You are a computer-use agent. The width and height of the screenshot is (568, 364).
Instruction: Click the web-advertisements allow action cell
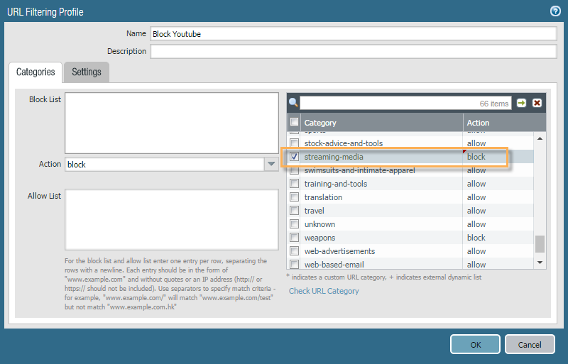[498, 251]
